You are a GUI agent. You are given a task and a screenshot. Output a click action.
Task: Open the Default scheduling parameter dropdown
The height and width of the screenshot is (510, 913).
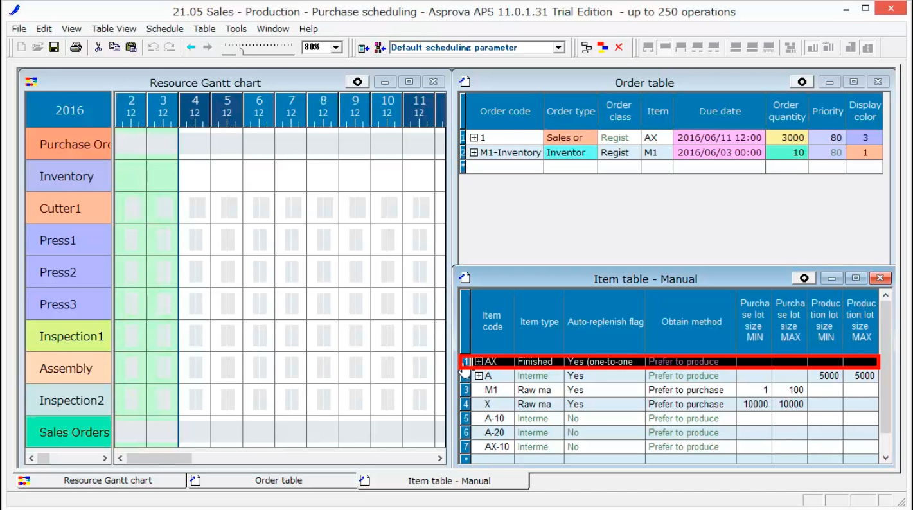click(558, 48)
